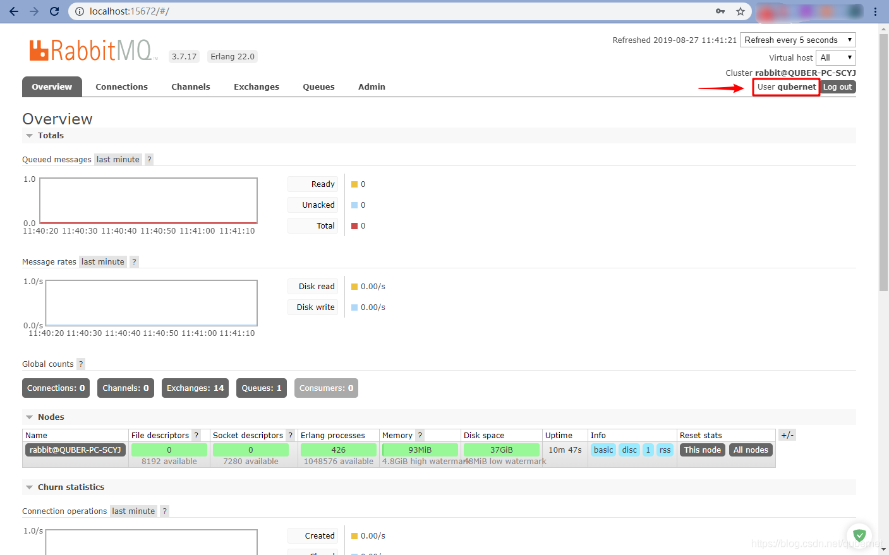Click the saved password key icon
The width and height of the screenshot is (889, 555).
(720, 11)
